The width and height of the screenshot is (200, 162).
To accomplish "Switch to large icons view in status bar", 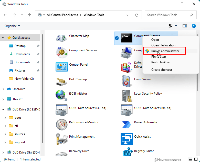I will [x=196, y=159].
